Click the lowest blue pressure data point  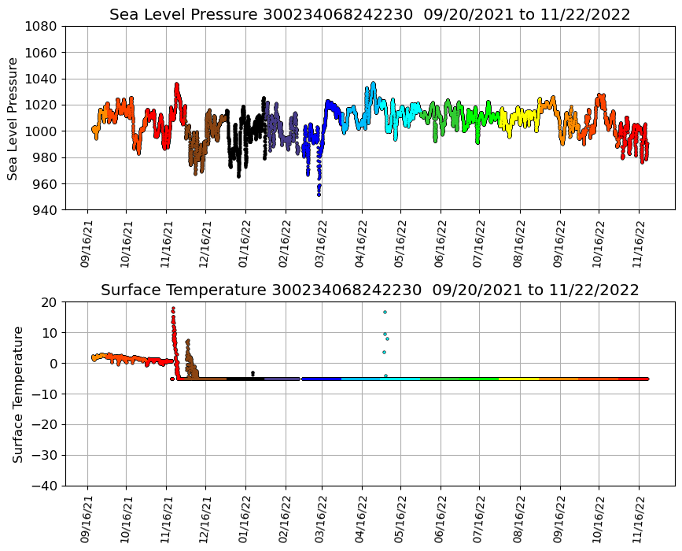click(x=319, y=194)
